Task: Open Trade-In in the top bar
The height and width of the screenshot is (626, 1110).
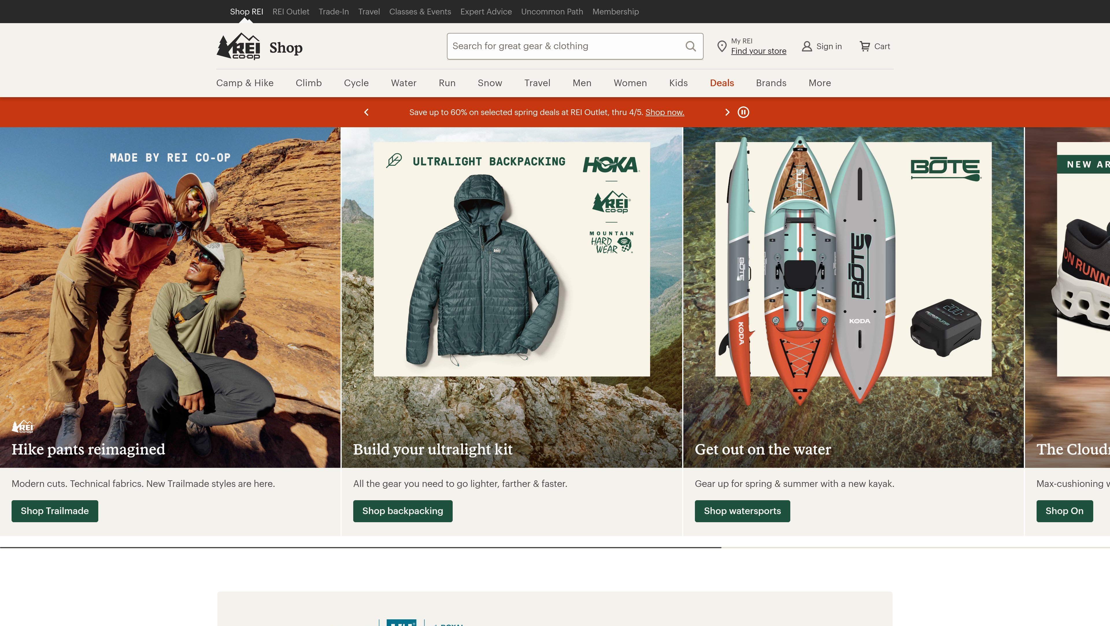Action: (334, 12)
